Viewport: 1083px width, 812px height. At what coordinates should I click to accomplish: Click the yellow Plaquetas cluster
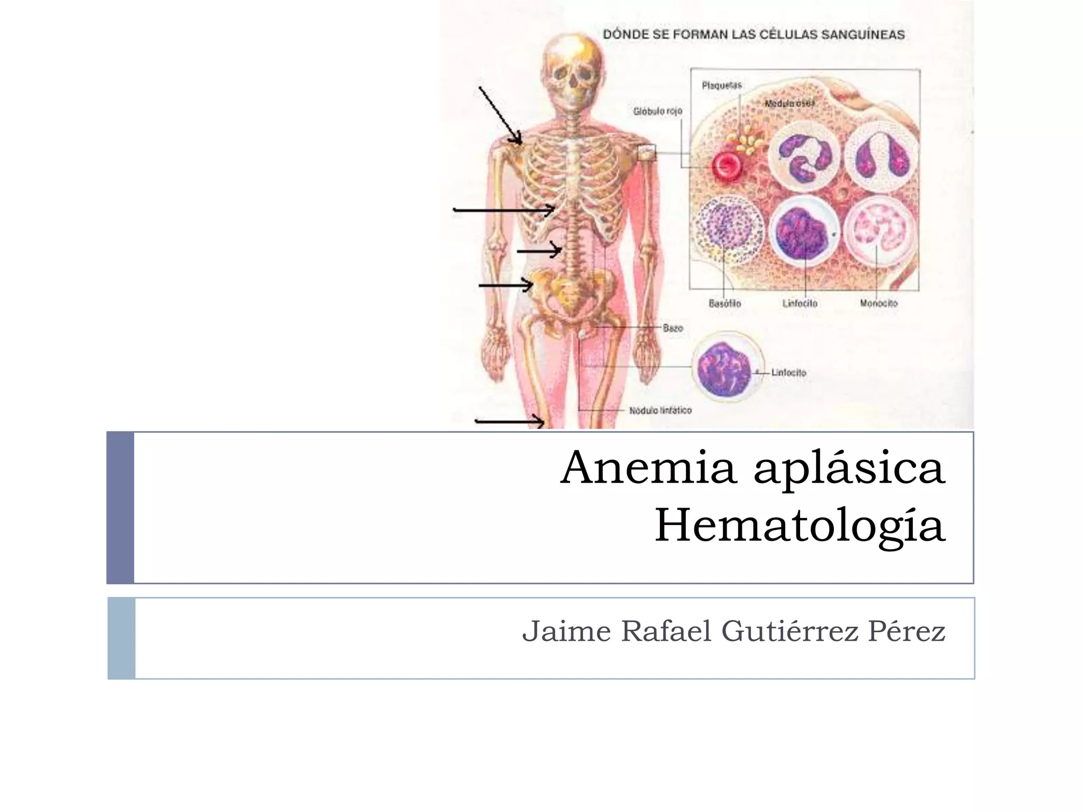click(747, 141)
